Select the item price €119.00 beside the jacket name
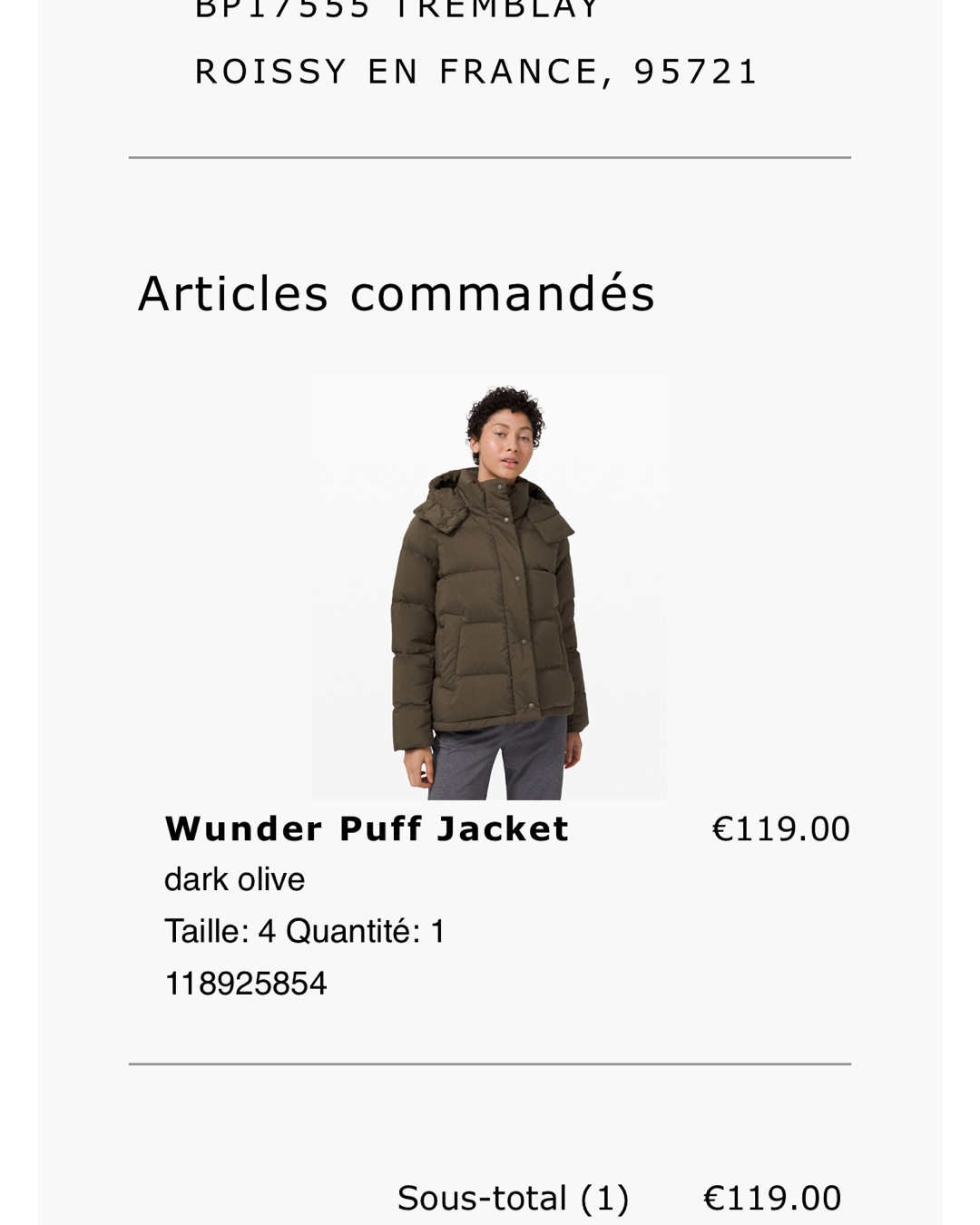This screenshot has height=1225, width=980. [x=781, y=829]
